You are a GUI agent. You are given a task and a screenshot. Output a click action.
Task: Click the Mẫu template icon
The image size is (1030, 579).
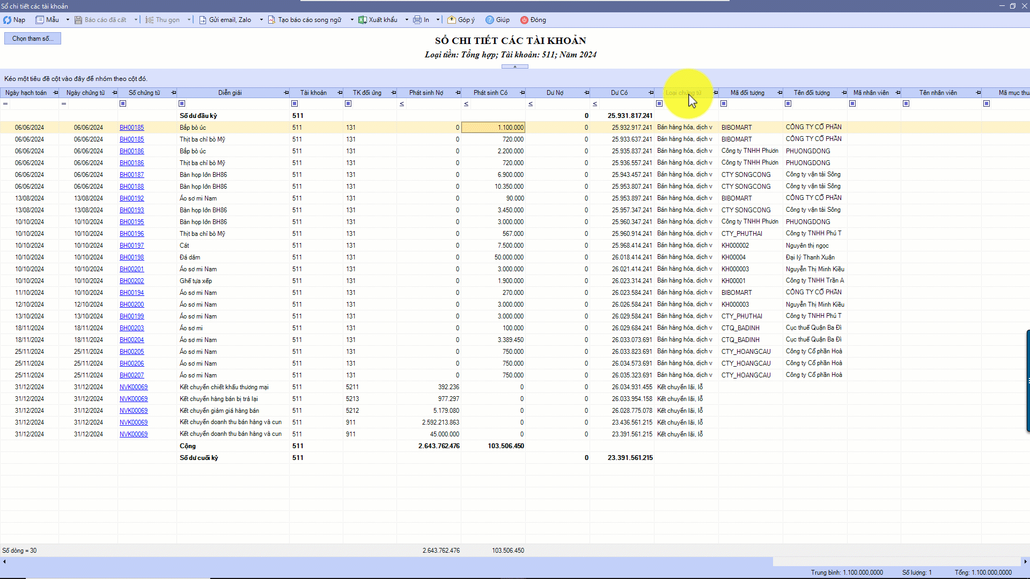pos(40,20)
